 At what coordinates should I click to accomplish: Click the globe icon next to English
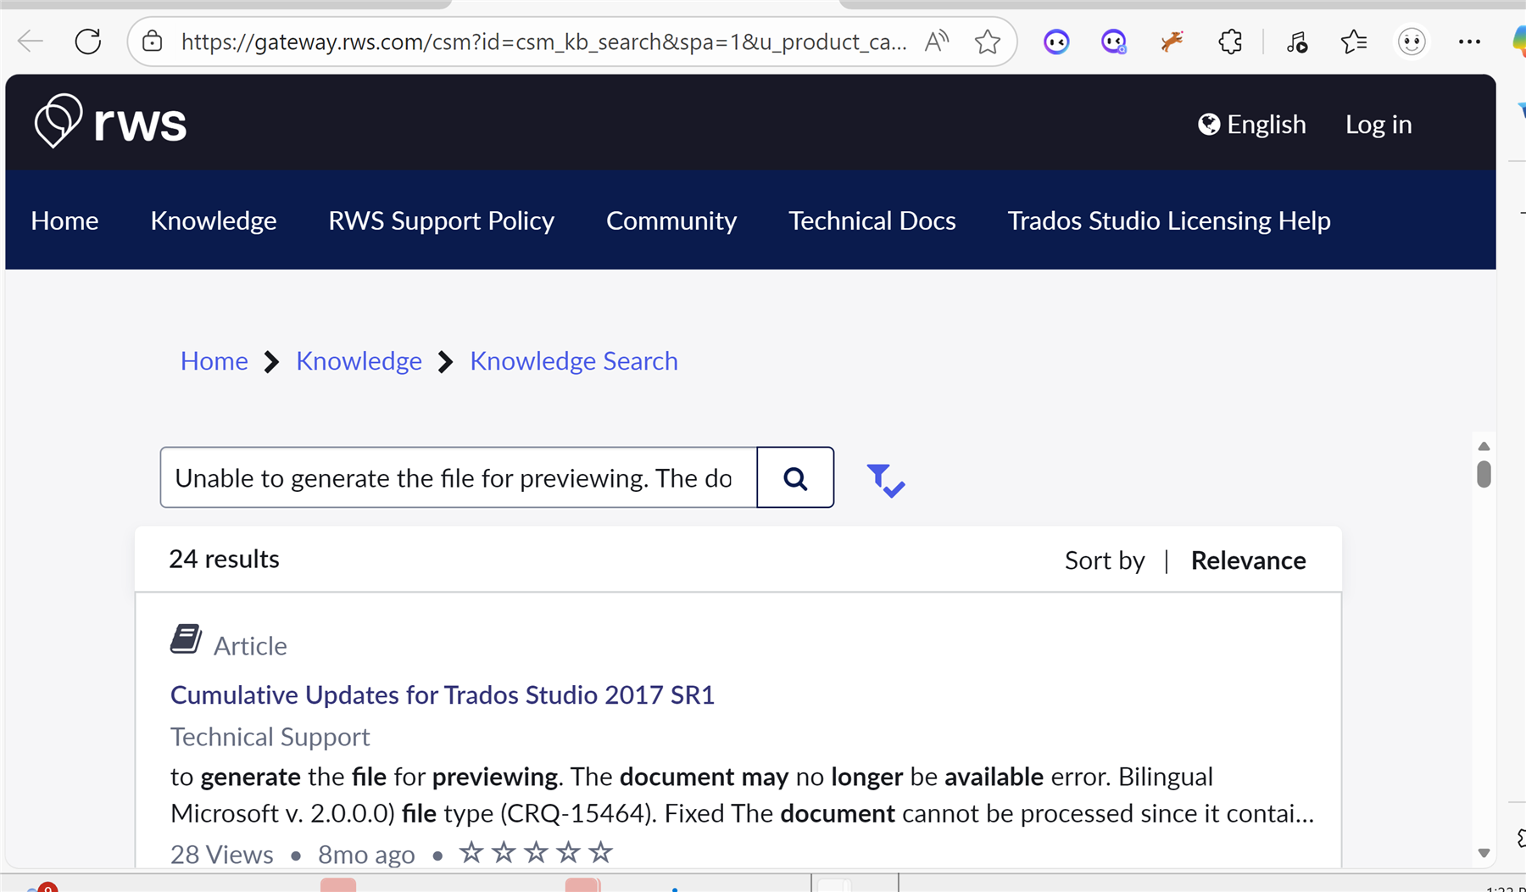coord(1207,124)
